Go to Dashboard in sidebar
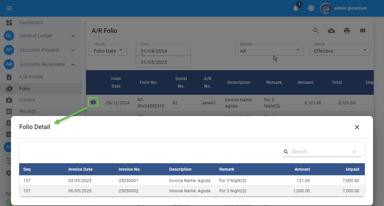This screenshot has height=206, width=384. 31,22
